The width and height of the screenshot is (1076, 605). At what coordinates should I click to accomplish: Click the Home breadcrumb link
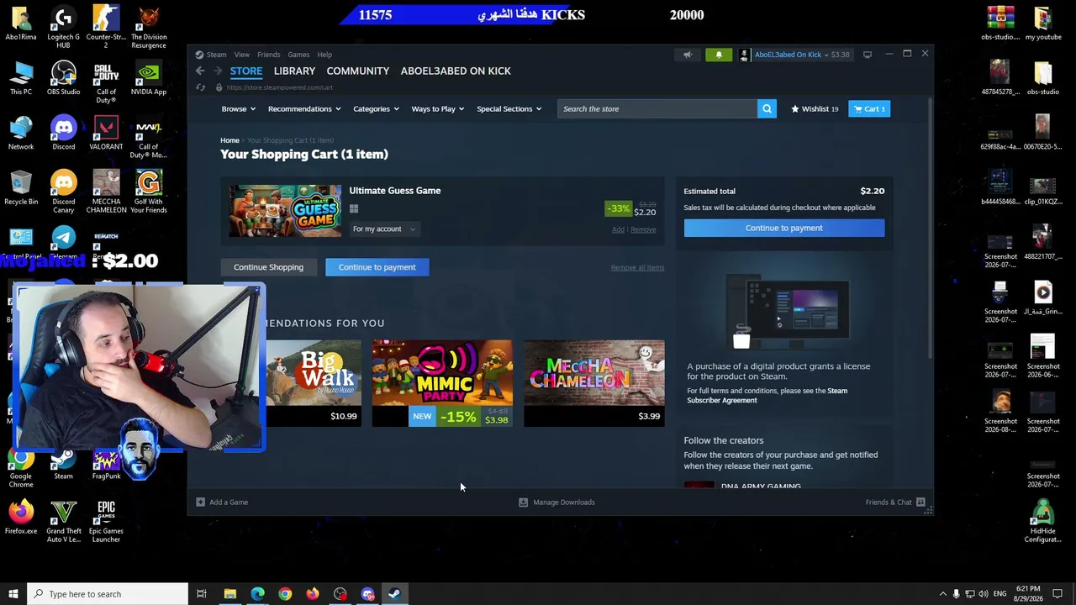tap(229, 140)
